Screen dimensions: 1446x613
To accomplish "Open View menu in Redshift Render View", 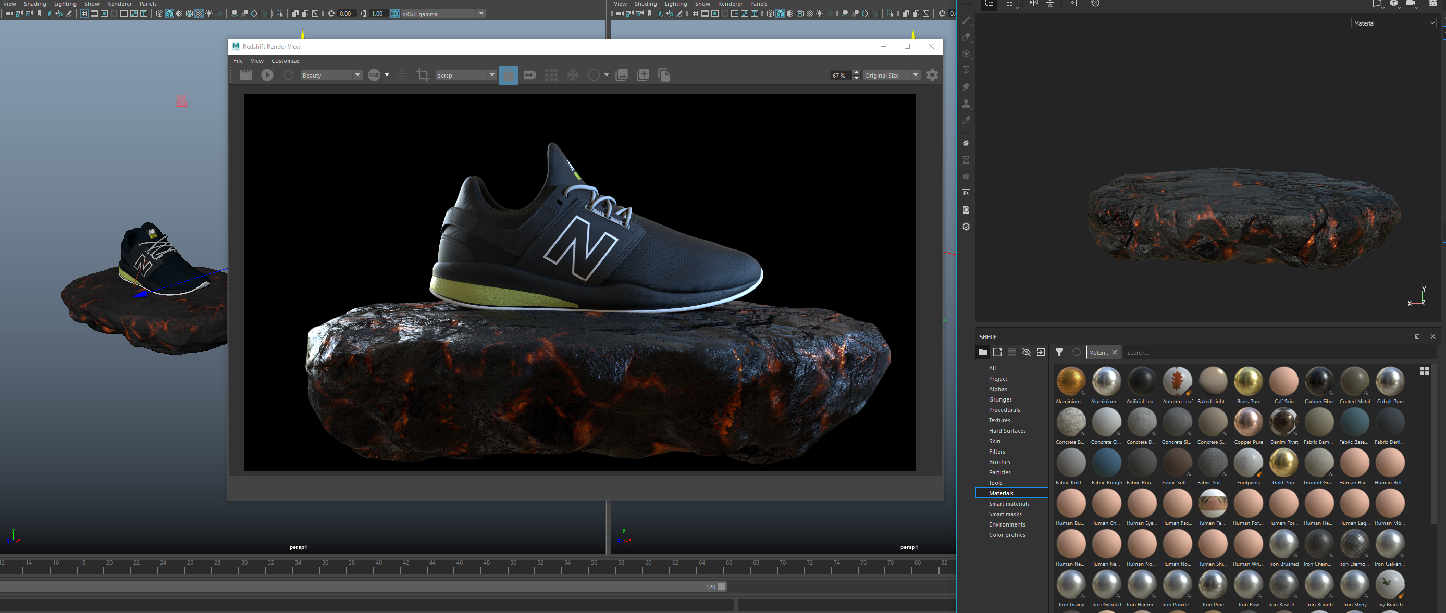I will pos(257,61).
